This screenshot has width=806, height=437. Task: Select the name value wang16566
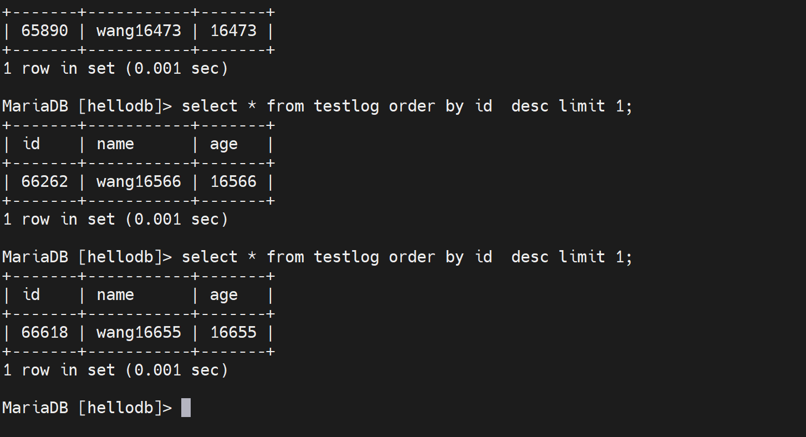[x=139, y=181]
